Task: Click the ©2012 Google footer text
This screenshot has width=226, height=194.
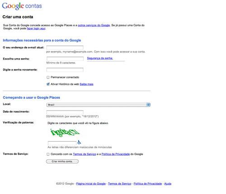Action: pyautogui.click(x=65, y=184)
